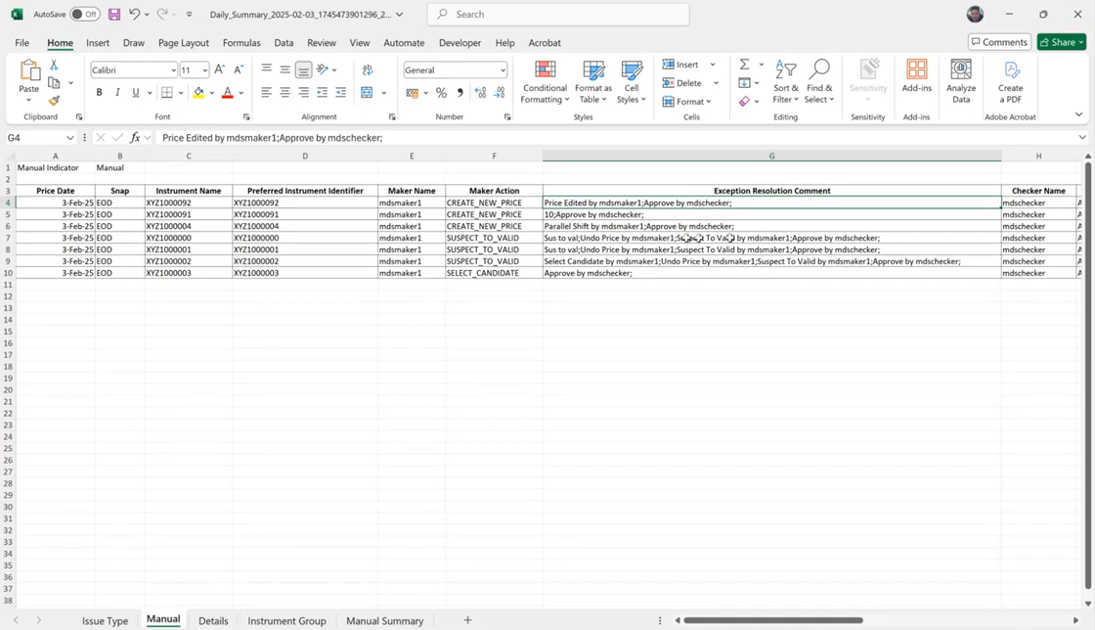Select the Manual Summary sheet tab
1095x630 pixels.
pyautogui.click(x=385, y=620)
